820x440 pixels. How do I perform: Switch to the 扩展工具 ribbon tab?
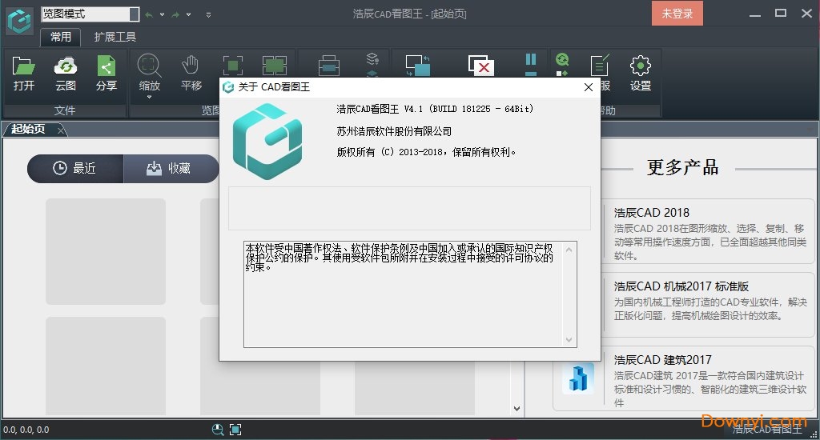[115, 37]
